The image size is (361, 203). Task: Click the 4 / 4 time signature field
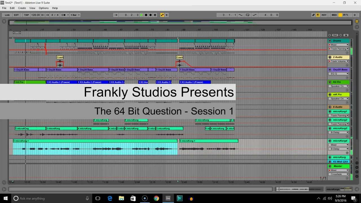coord(55,15)
